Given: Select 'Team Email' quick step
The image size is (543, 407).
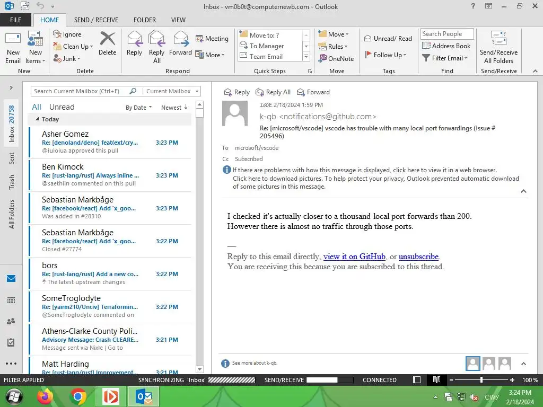Looking at the screenshot, I should point(271,56).
